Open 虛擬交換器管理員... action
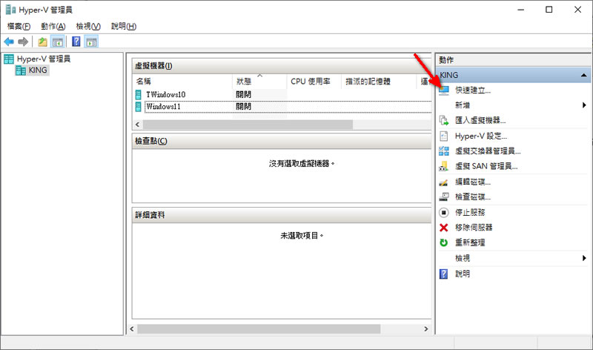This screenshot has width=593, height=350. point(488,151)
